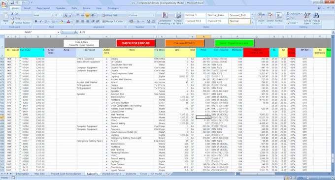Click the orange Calculate button
The height and width of the screenshot is (180, 335).
pos(185,43)
